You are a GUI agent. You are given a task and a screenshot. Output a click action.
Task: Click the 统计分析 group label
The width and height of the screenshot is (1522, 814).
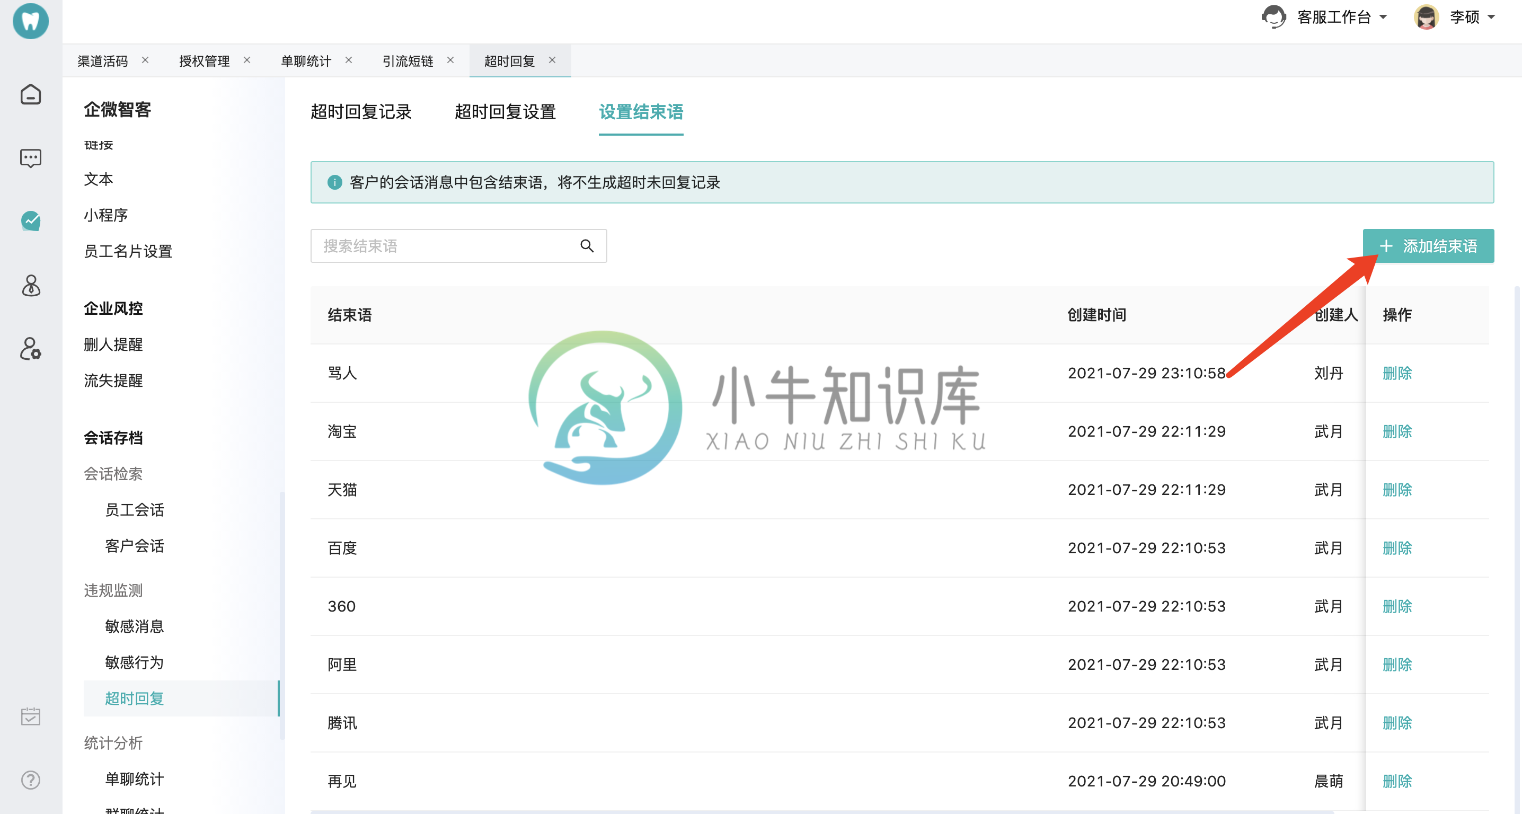coord(113,744)
